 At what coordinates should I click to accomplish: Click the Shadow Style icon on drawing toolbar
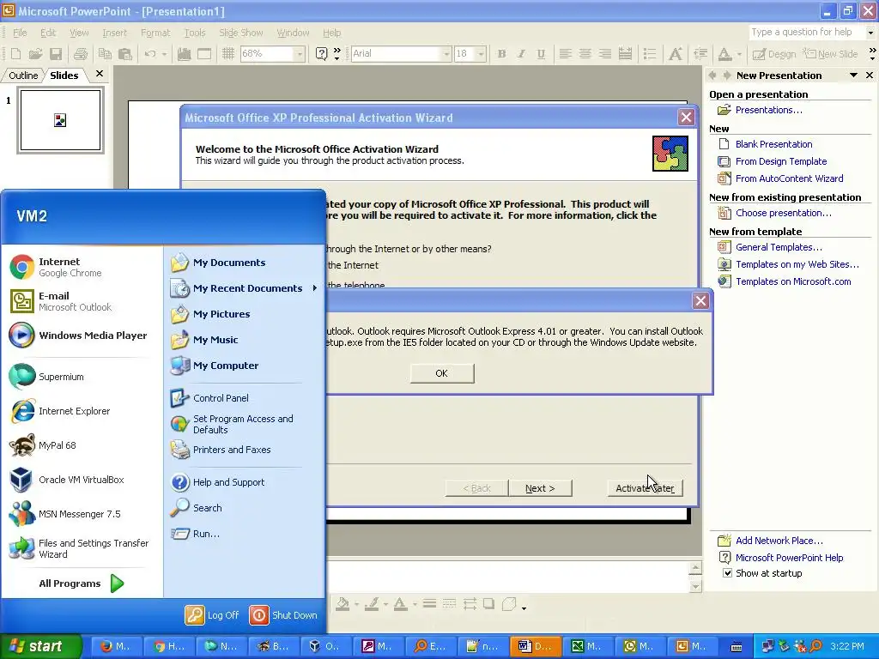[488, 603]
